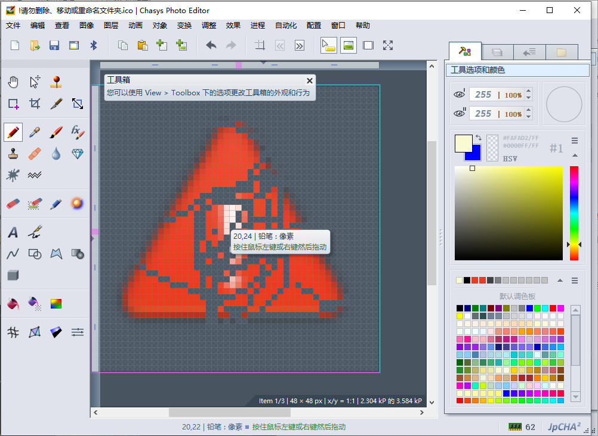The image size is (598, 436).
Task: Select the Pencil tool
Action: pos(13,132)
